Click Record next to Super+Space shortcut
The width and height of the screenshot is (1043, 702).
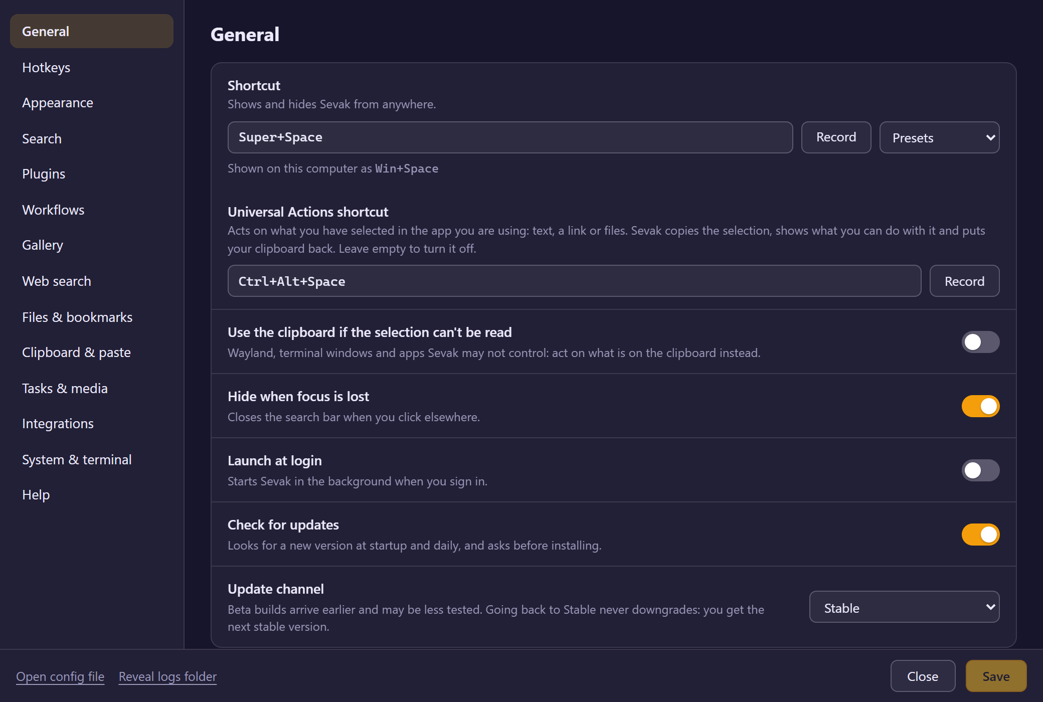click(x=836, y=137)
